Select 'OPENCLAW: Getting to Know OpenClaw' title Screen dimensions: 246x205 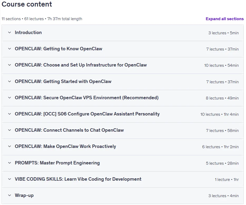pyautogui.click(x=59, y=49)
